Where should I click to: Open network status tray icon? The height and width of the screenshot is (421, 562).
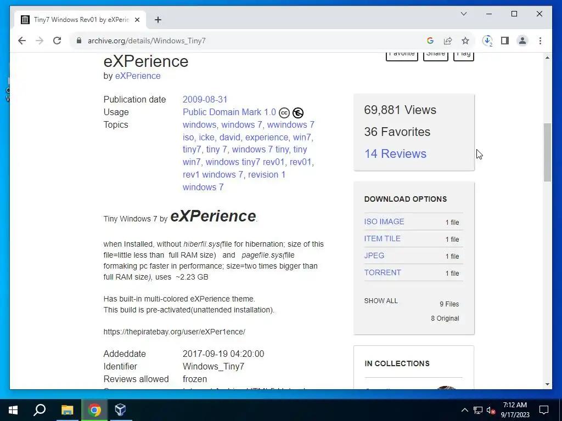478,410
